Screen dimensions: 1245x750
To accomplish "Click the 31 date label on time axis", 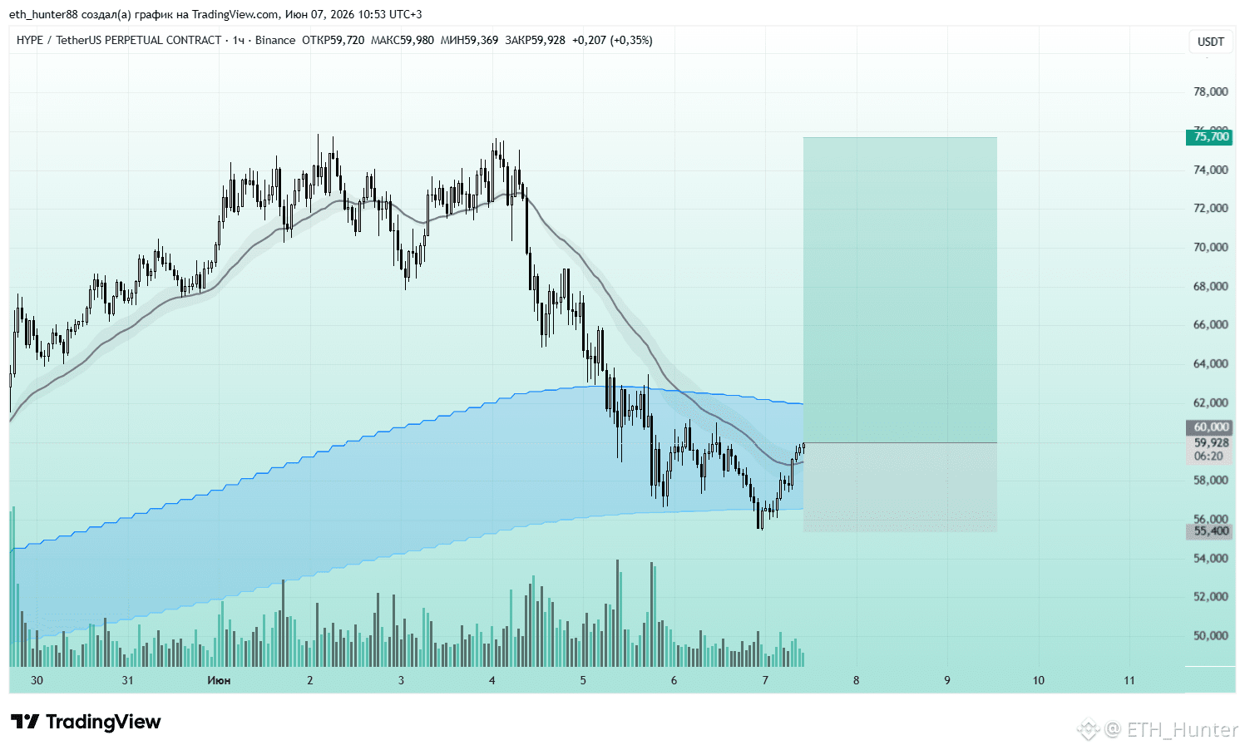I will pos(127,680).
